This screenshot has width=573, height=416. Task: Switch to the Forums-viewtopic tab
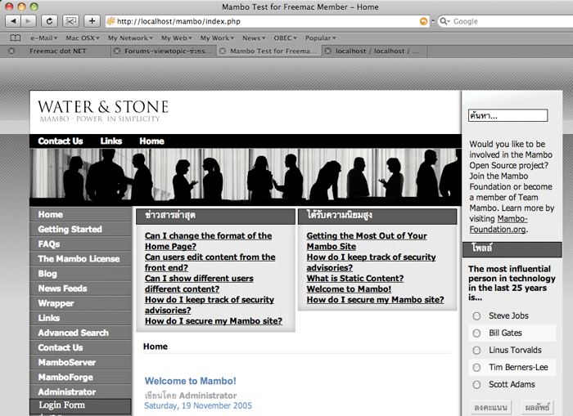click(168, 51)
